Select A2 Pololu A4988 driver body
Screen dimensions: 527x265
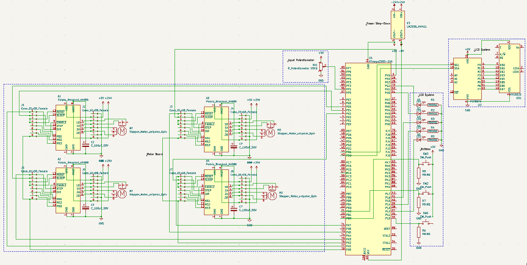point(68,190)
